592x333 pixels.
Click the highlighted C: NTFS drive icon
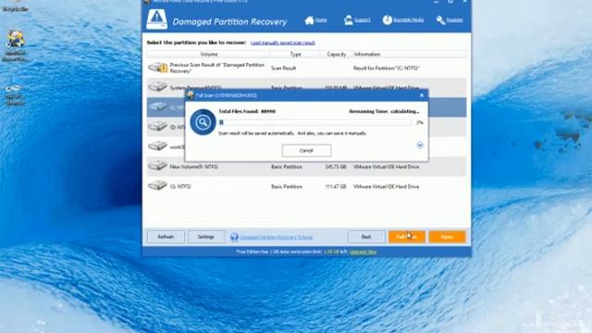158,107
